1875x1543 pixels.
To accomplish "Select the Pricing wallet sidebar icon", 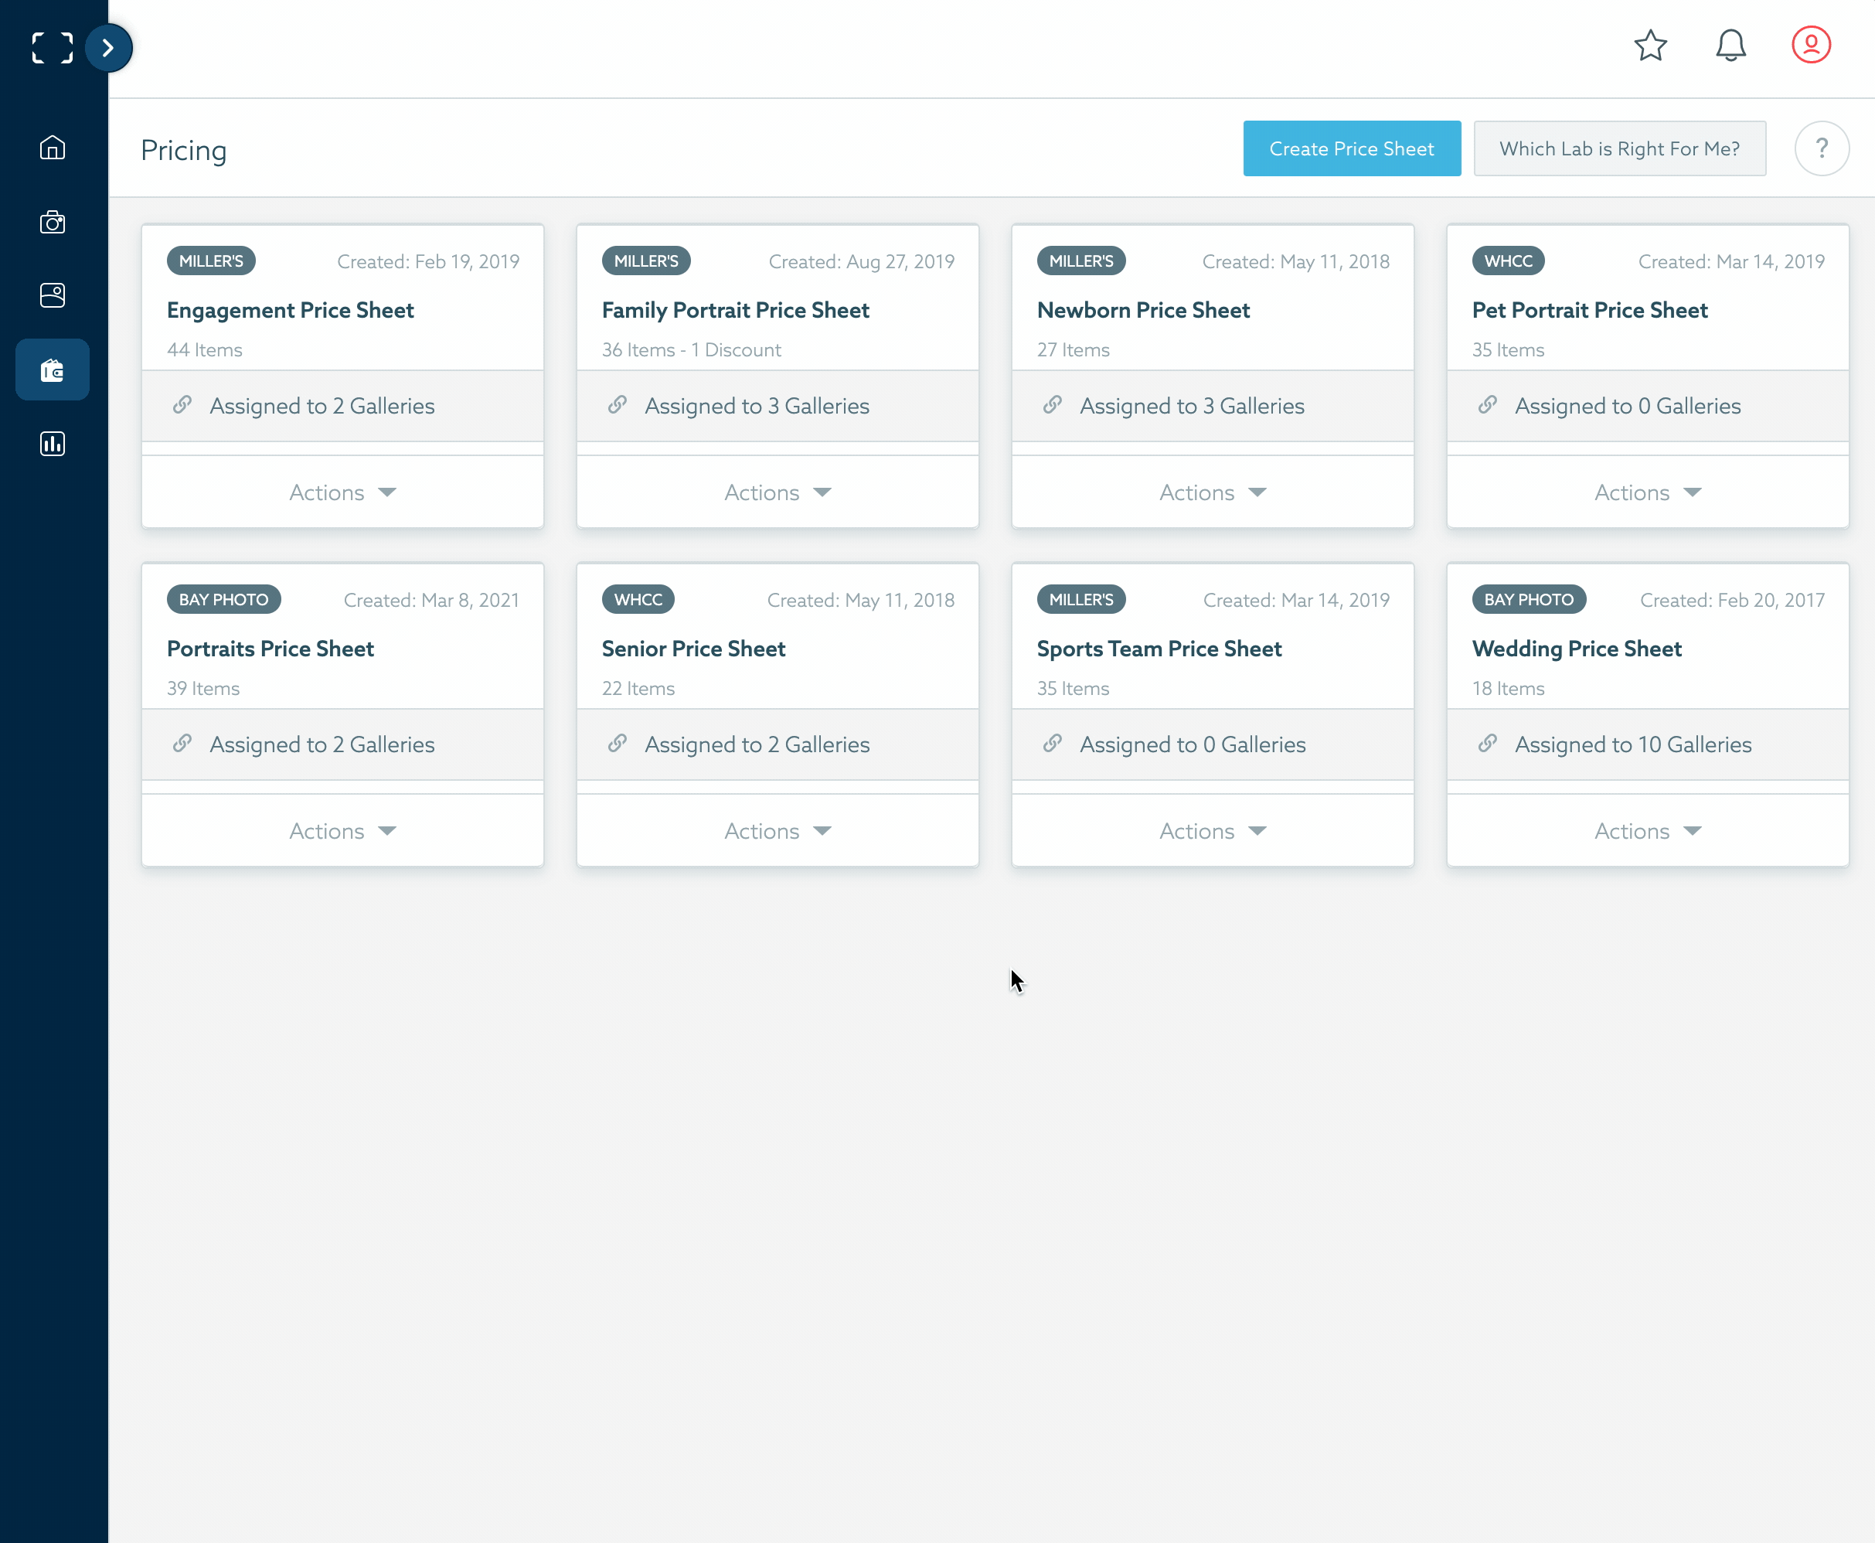I will (53, 370).
